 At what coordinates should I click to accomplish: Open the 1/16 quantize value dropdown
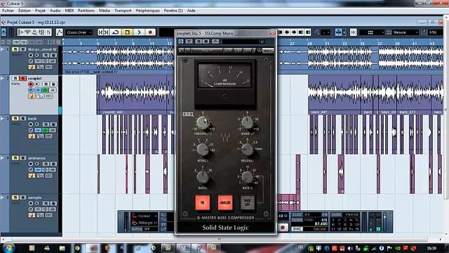(x=435, y=32)
